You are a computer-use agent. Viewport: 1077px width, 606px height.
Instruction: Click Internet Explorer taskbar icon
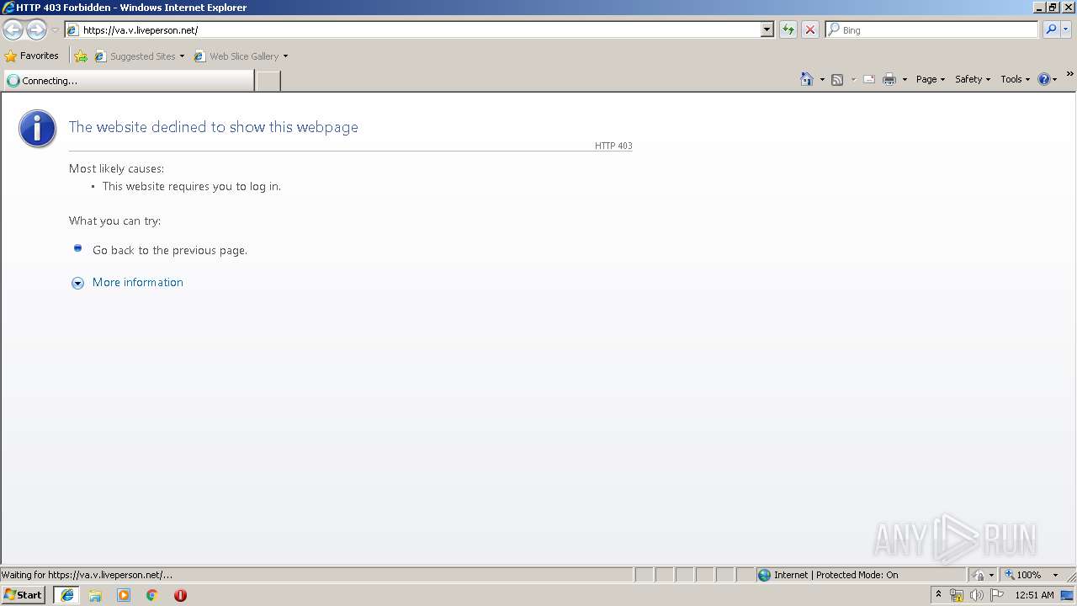coord(67,595)
